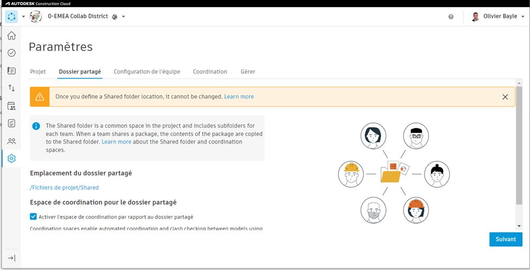Click the globe icon beside the project name
Viewport: 530px width, 270px height.
115,17
